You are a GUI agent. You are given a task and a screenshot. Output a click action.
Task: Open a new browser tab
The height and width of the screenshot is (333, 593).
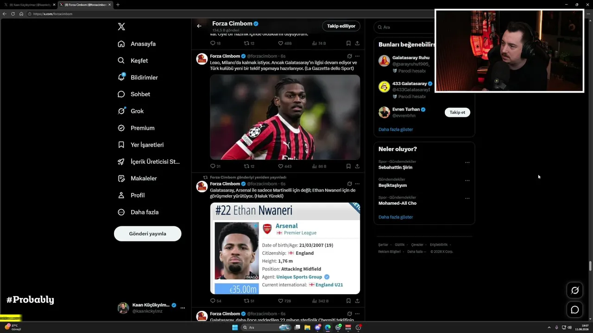click(118, 5)
